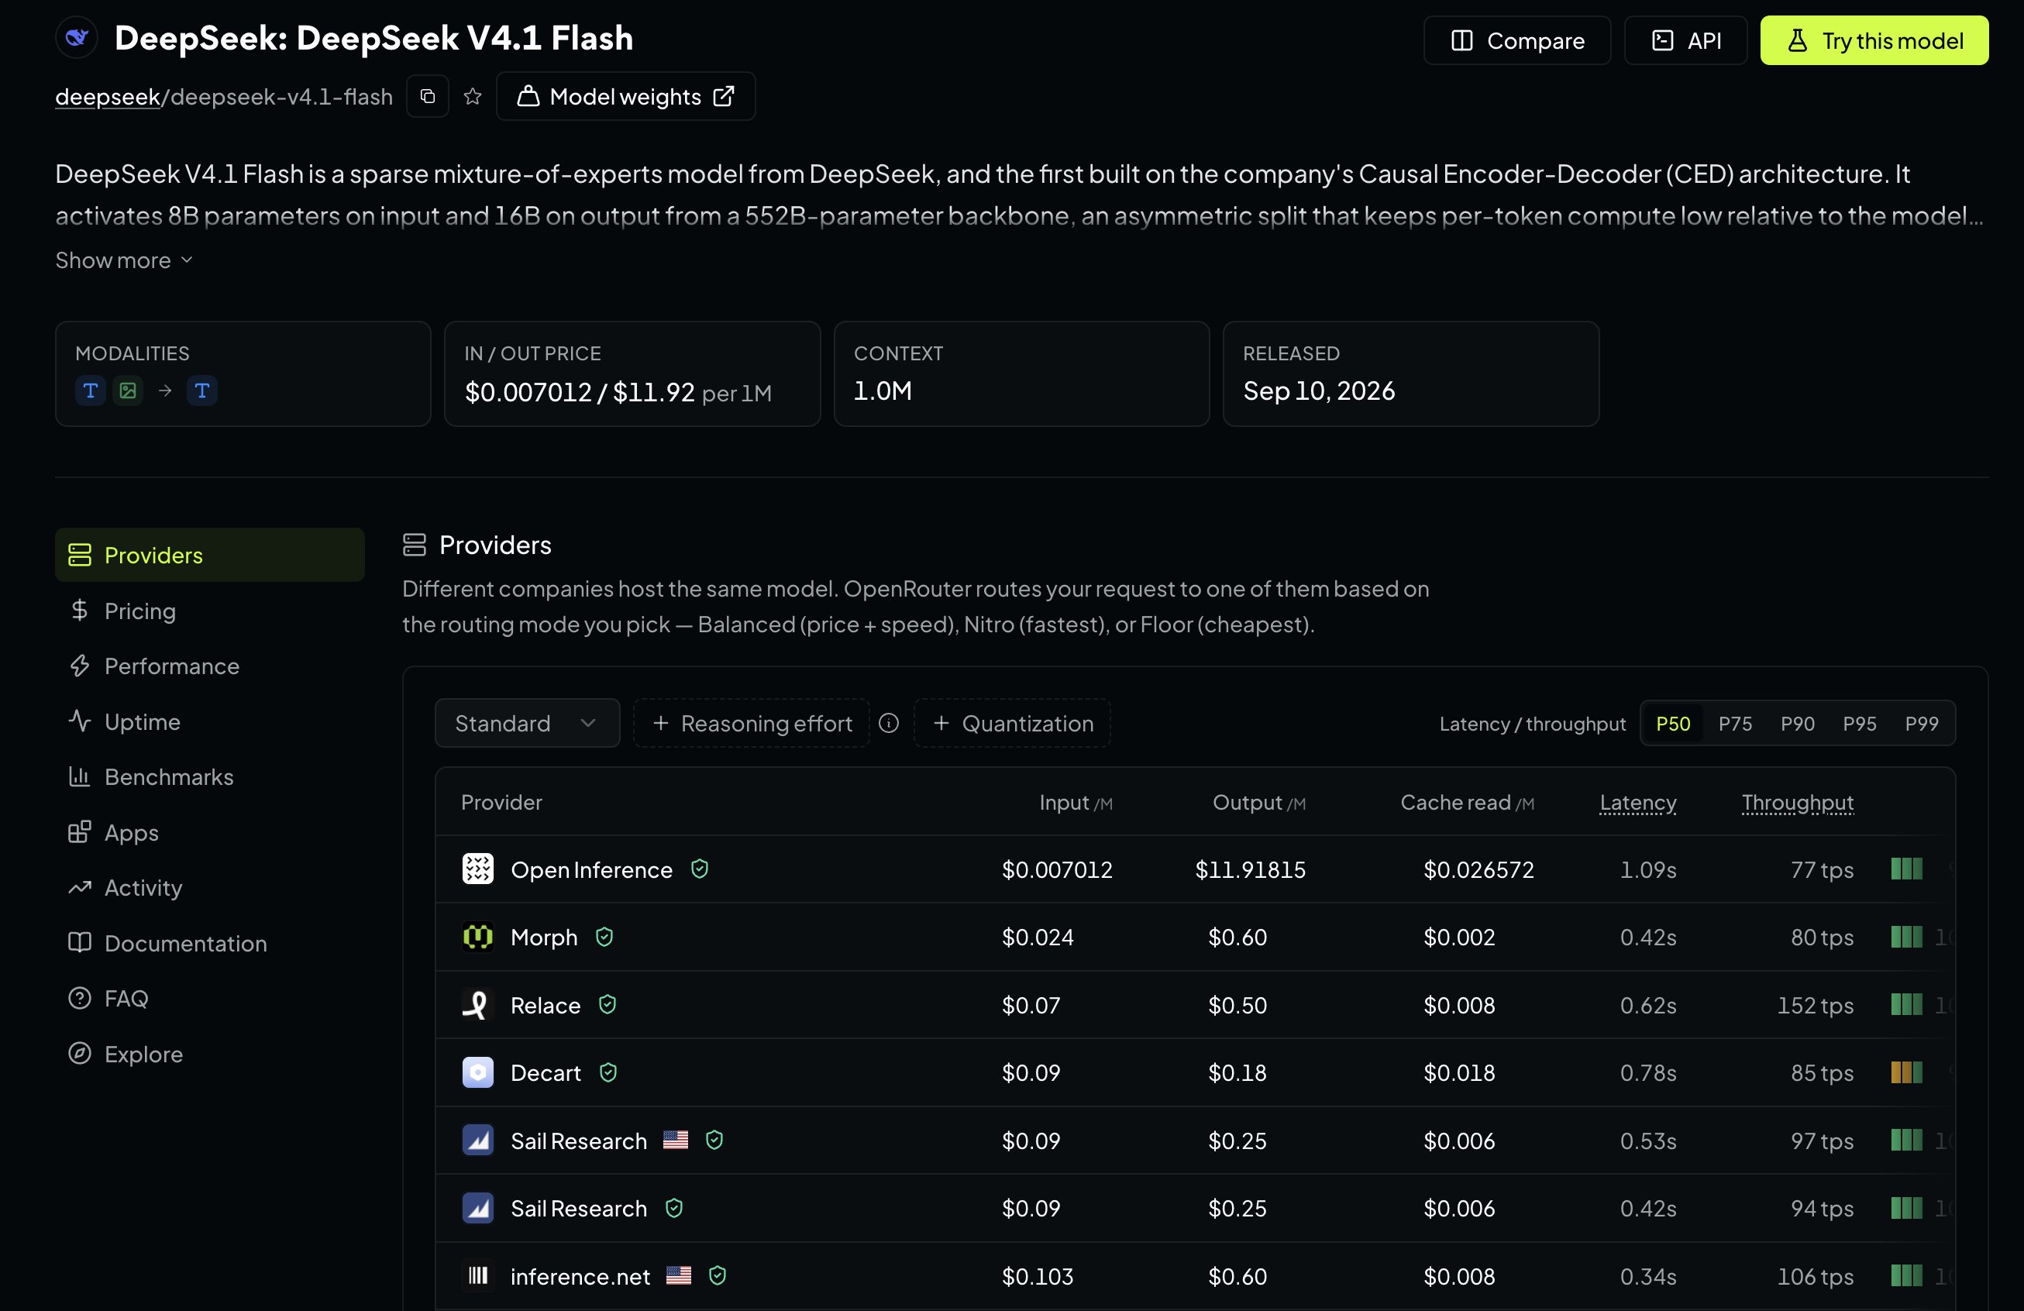Click the Open Inference provider logo
The width and height of the screenshot is (2024, 1311).
pos(477,869)
